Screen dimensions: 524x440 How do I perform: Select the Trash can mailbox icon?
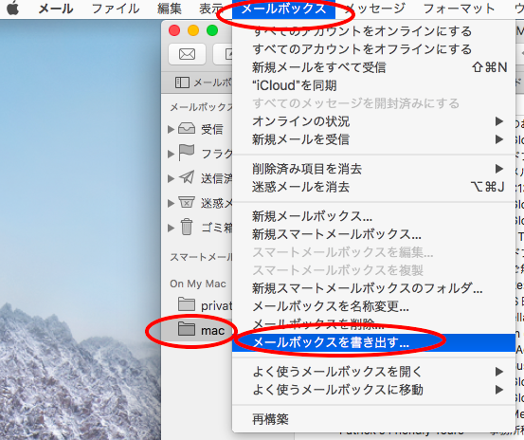187,227
